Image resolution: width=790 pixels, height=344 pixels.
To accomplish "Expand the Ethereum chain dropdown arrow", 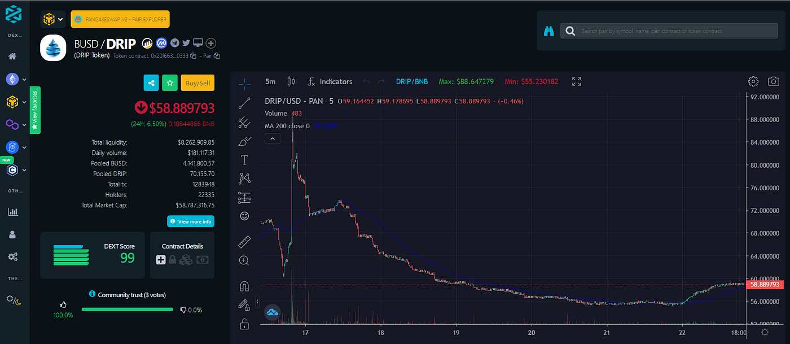I will 24,80.
